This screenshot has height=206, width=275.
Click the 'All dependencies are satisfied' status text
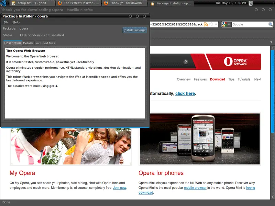point(42,35)
